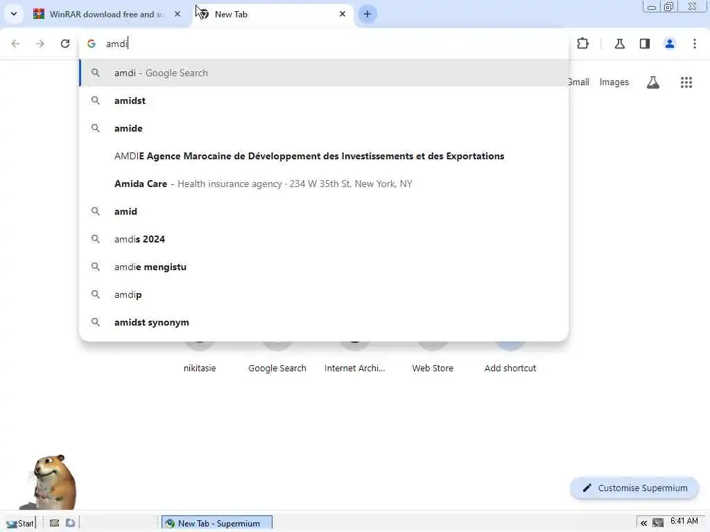Expand hidden tray icons chevron
The image size is (710, 532).
pyautogui.click(x=643, y=524)
